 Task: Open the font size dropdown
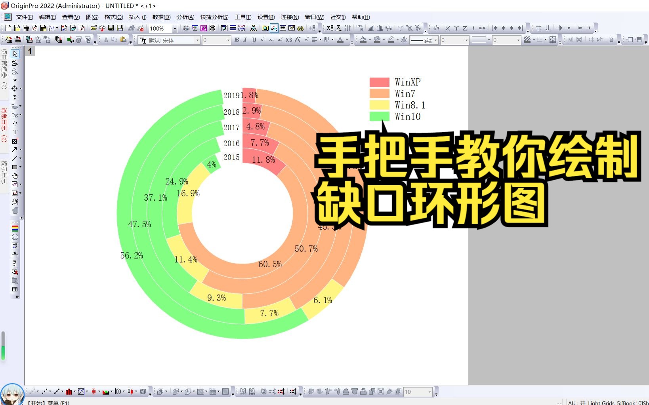(x=228, y=40)
